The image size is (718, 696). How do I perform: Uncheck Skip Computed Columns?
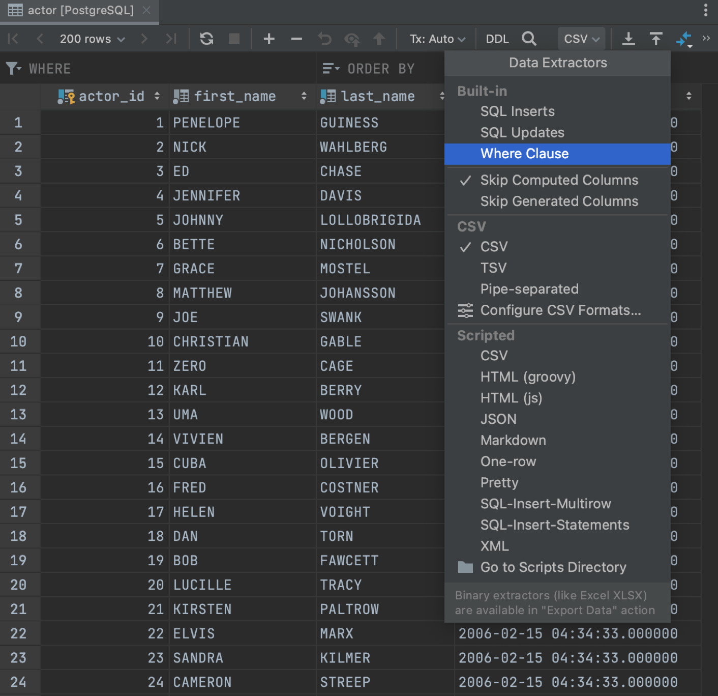(559, 180)
